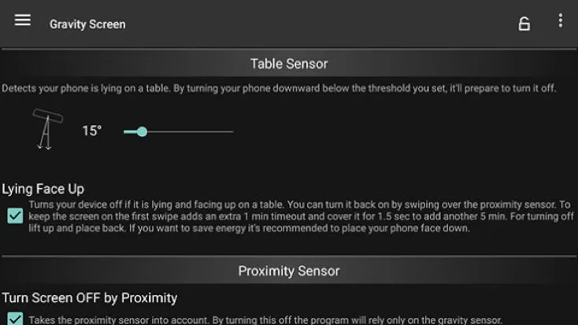
Task: Click empty area right of angle slider
Action: click(x=394, y=131)
